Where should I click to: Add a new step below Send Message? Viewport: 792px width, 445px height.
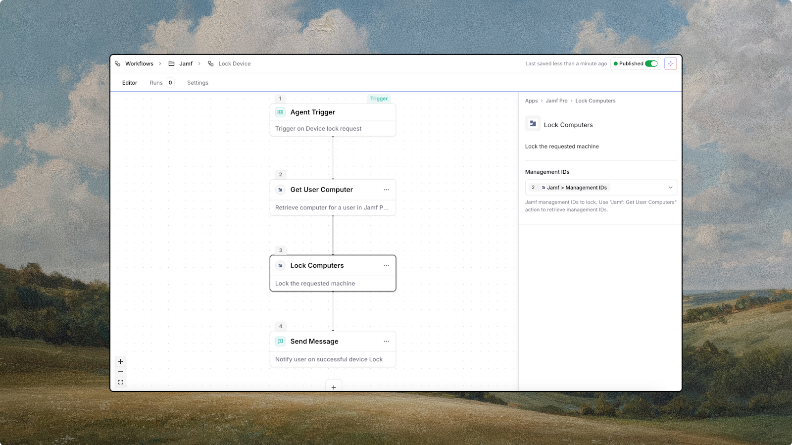pos(334,387)
